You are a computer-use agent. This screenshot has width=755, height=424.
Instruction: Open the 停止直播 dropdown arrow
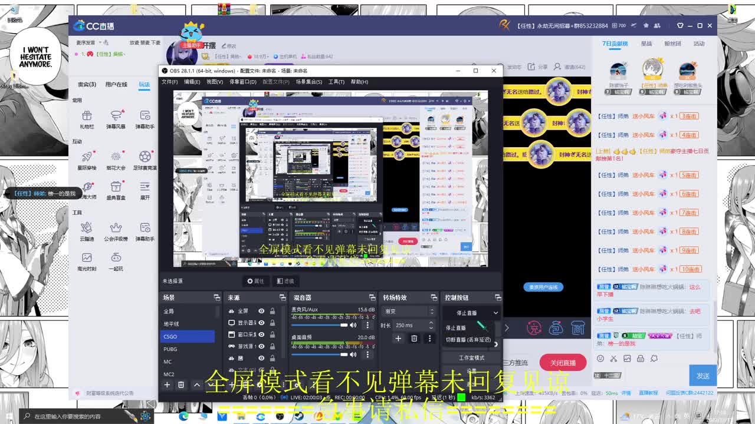(x=495, y=313)
